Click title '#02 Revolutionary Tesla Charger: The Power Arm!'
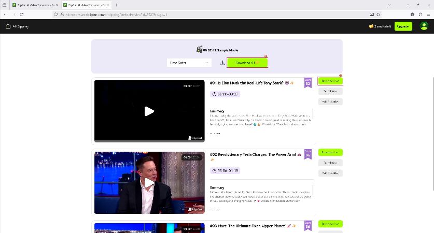This screenshot has width=434, height=233. [x=253, y=154]
